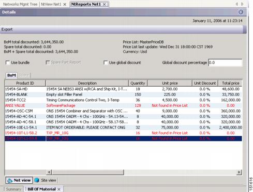Focus the Global discount percentage field

(x=225, y=62)
